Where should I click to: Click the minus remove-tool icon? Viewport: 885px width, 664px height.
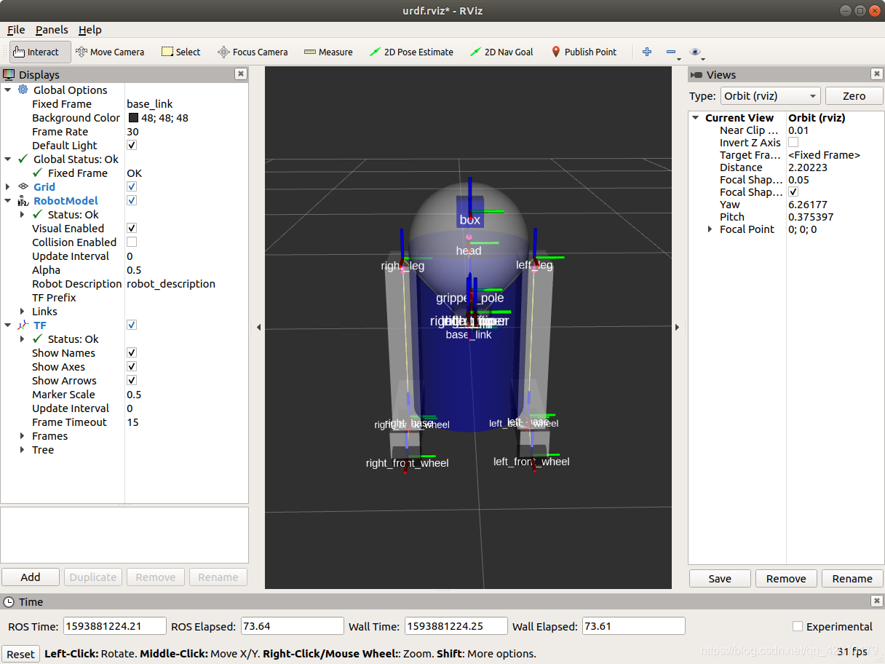[x=671, y=52]
